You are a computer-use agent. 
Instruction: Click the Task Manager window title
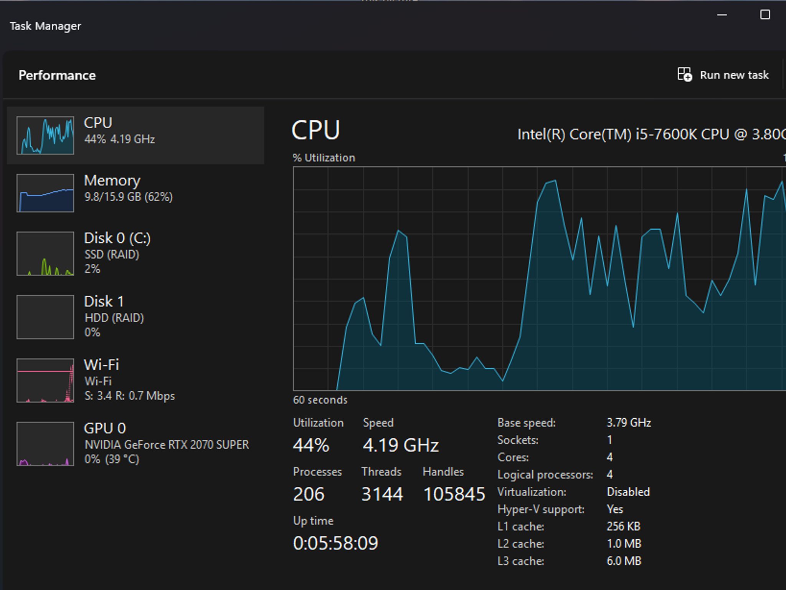(45, 26)
